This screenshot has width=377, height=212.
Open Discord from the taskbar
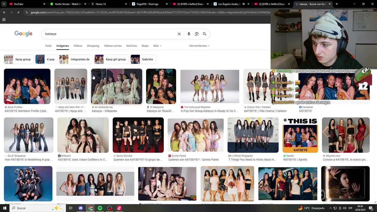[x=81, y=208]
